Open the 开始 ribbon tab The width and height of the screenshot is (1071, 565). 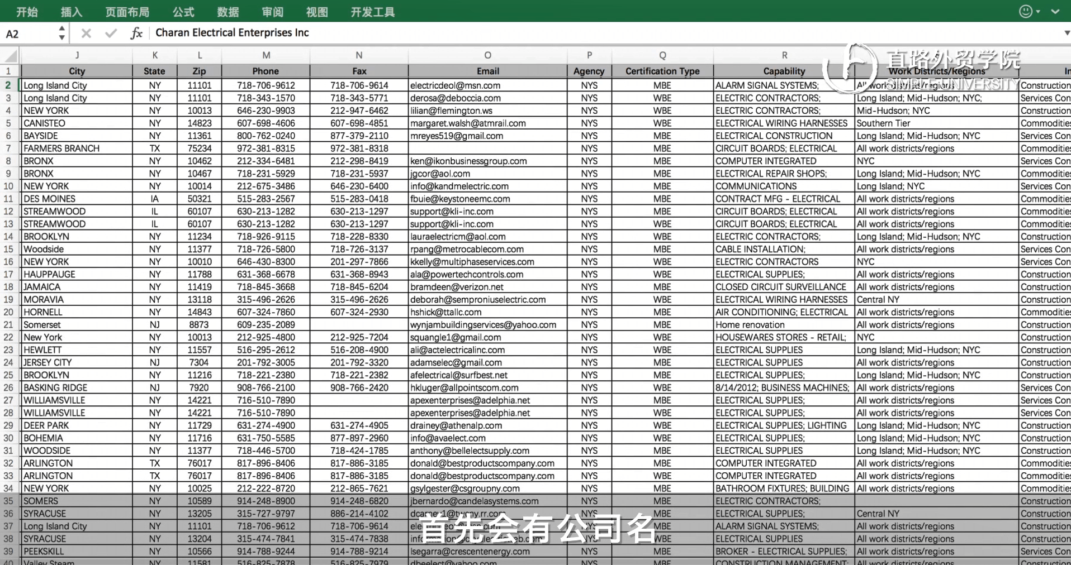[27, 12]
